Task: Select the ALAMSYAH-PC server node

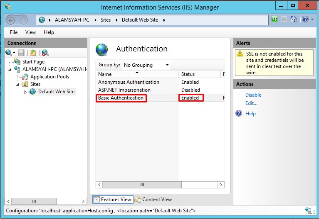Action: [54, 69]
